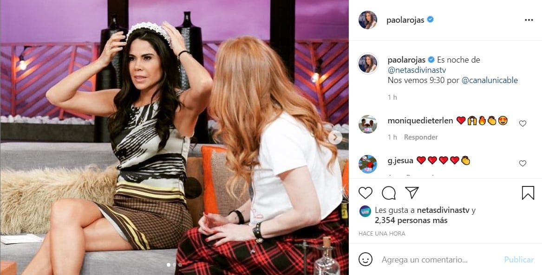Open the @canalunicable mention link
The height and width of the screenshot is (275, 542).
[x=490, y=80]
